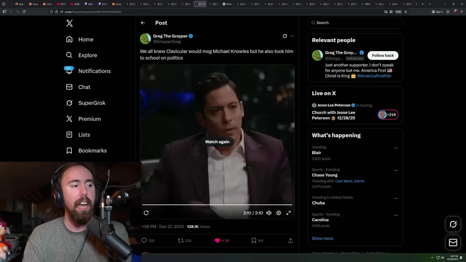Click the Cam Ward trending link
This screenshot has width=466, height=262.
pyautogui.click(x=343, y=181)
